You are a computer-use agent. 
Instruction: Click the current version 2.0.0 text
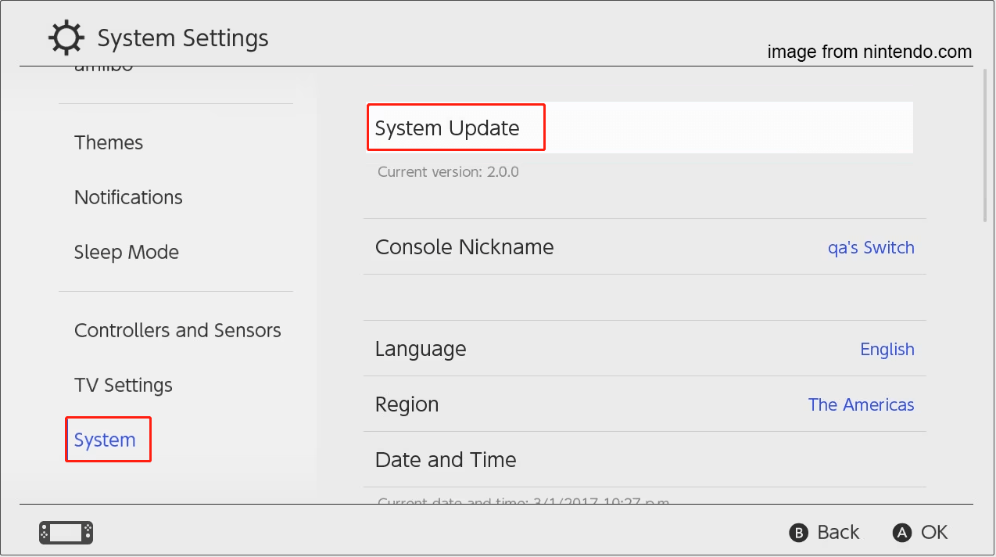point(448,171)
